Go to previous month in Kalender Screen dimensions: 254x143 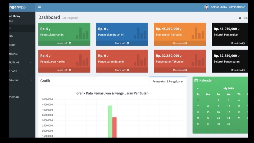[x=198, y=89]
